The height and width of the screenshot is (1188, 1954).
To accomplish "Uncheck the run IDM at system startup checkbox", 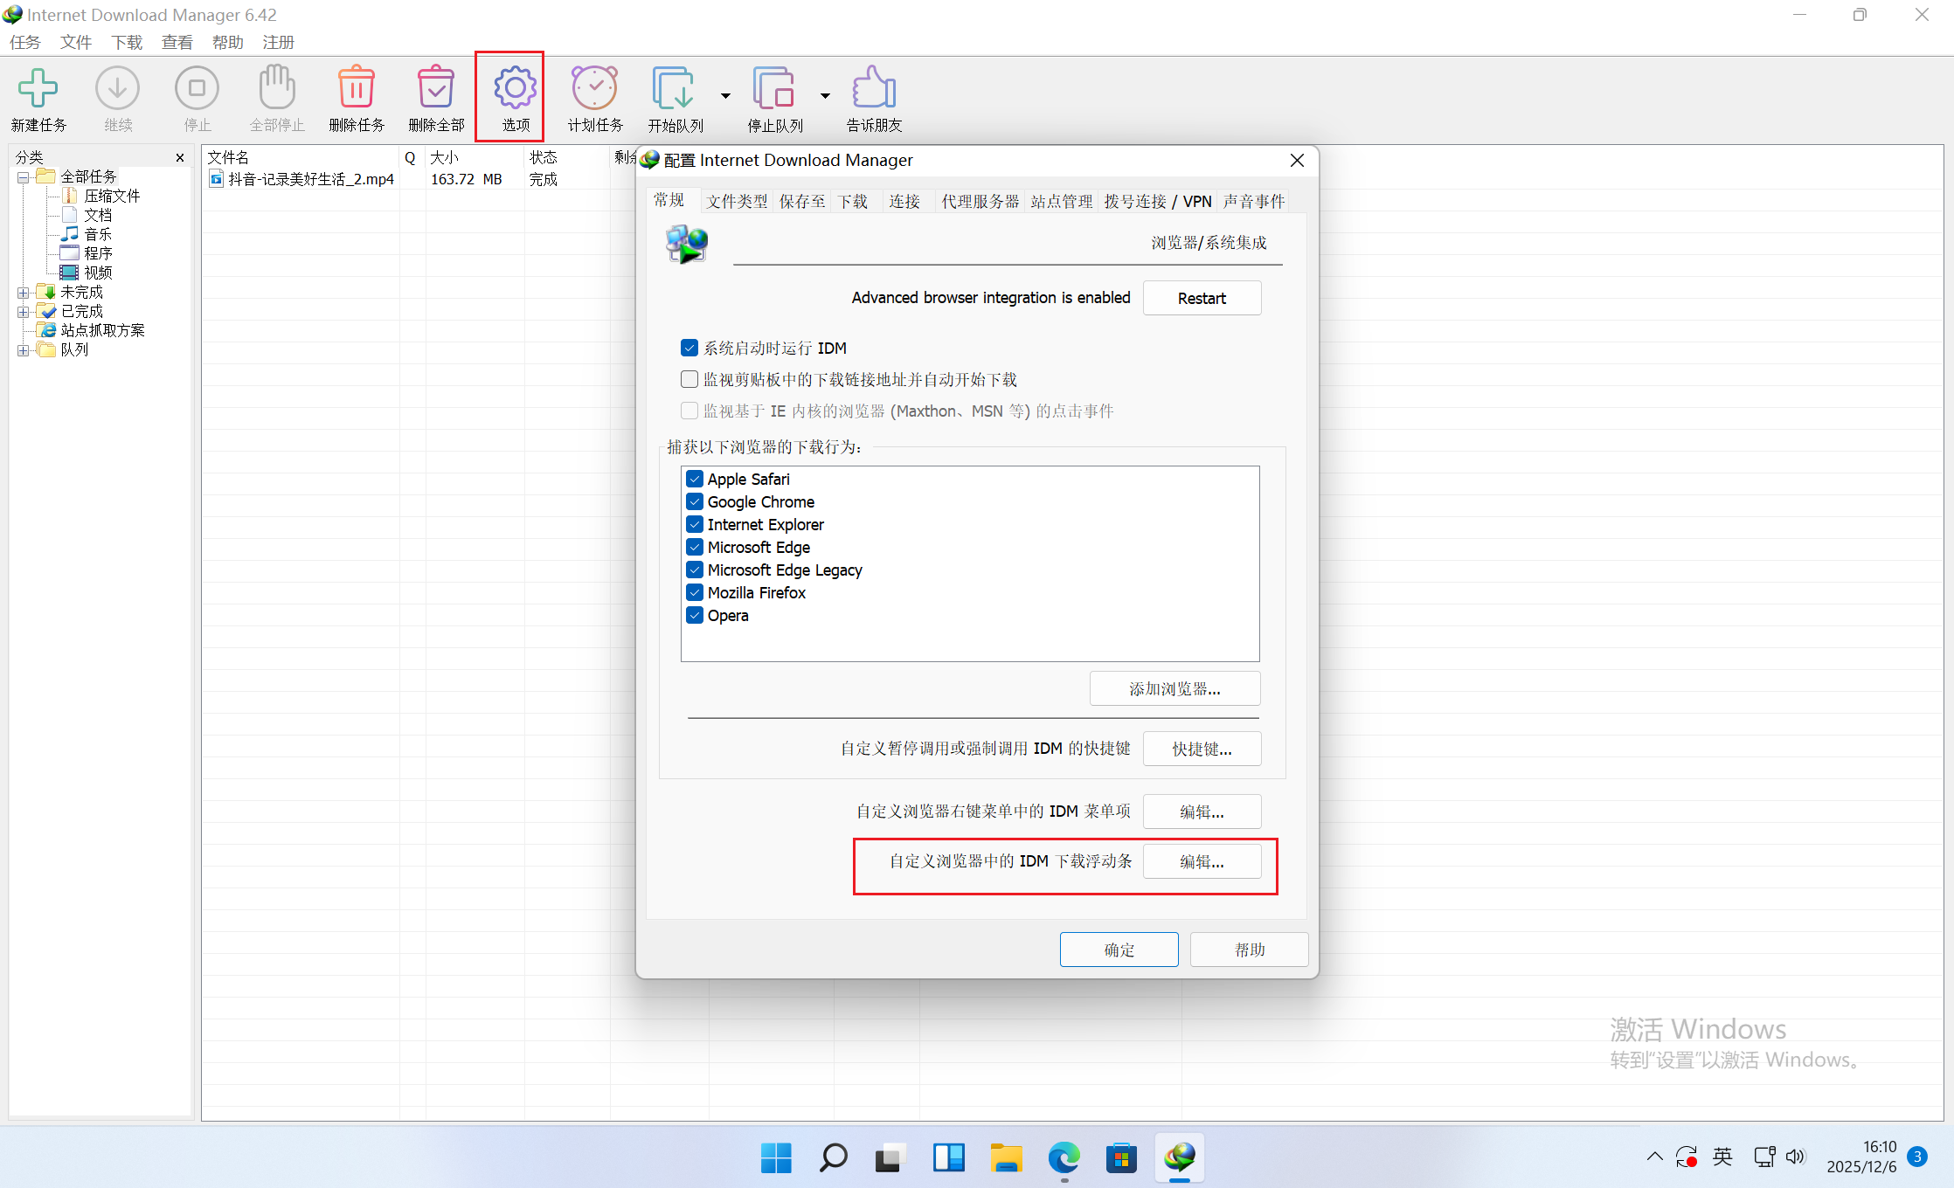I will (x=689, y=348).
